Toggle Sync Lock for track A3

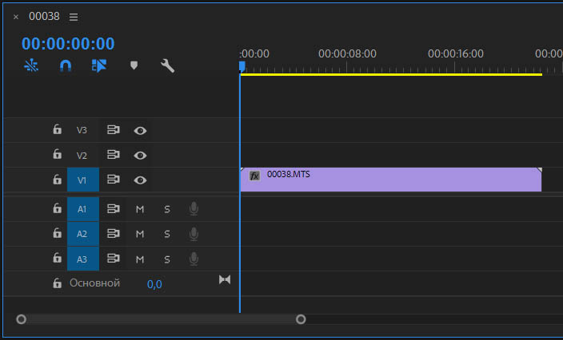coord(113,259)
